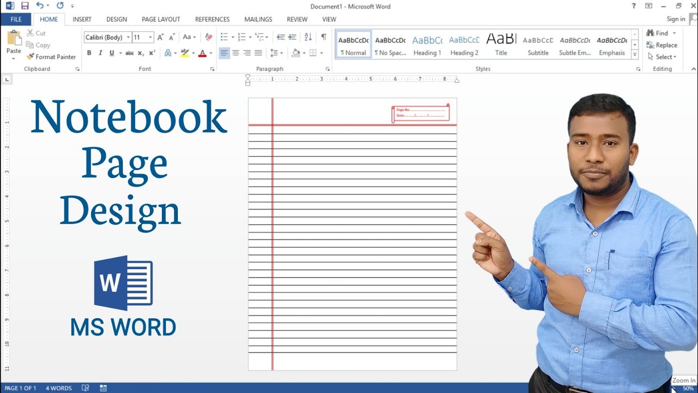The width and height of the screenshot is (698, 393).
Task: Click the Find button
Action: point(661,33)
